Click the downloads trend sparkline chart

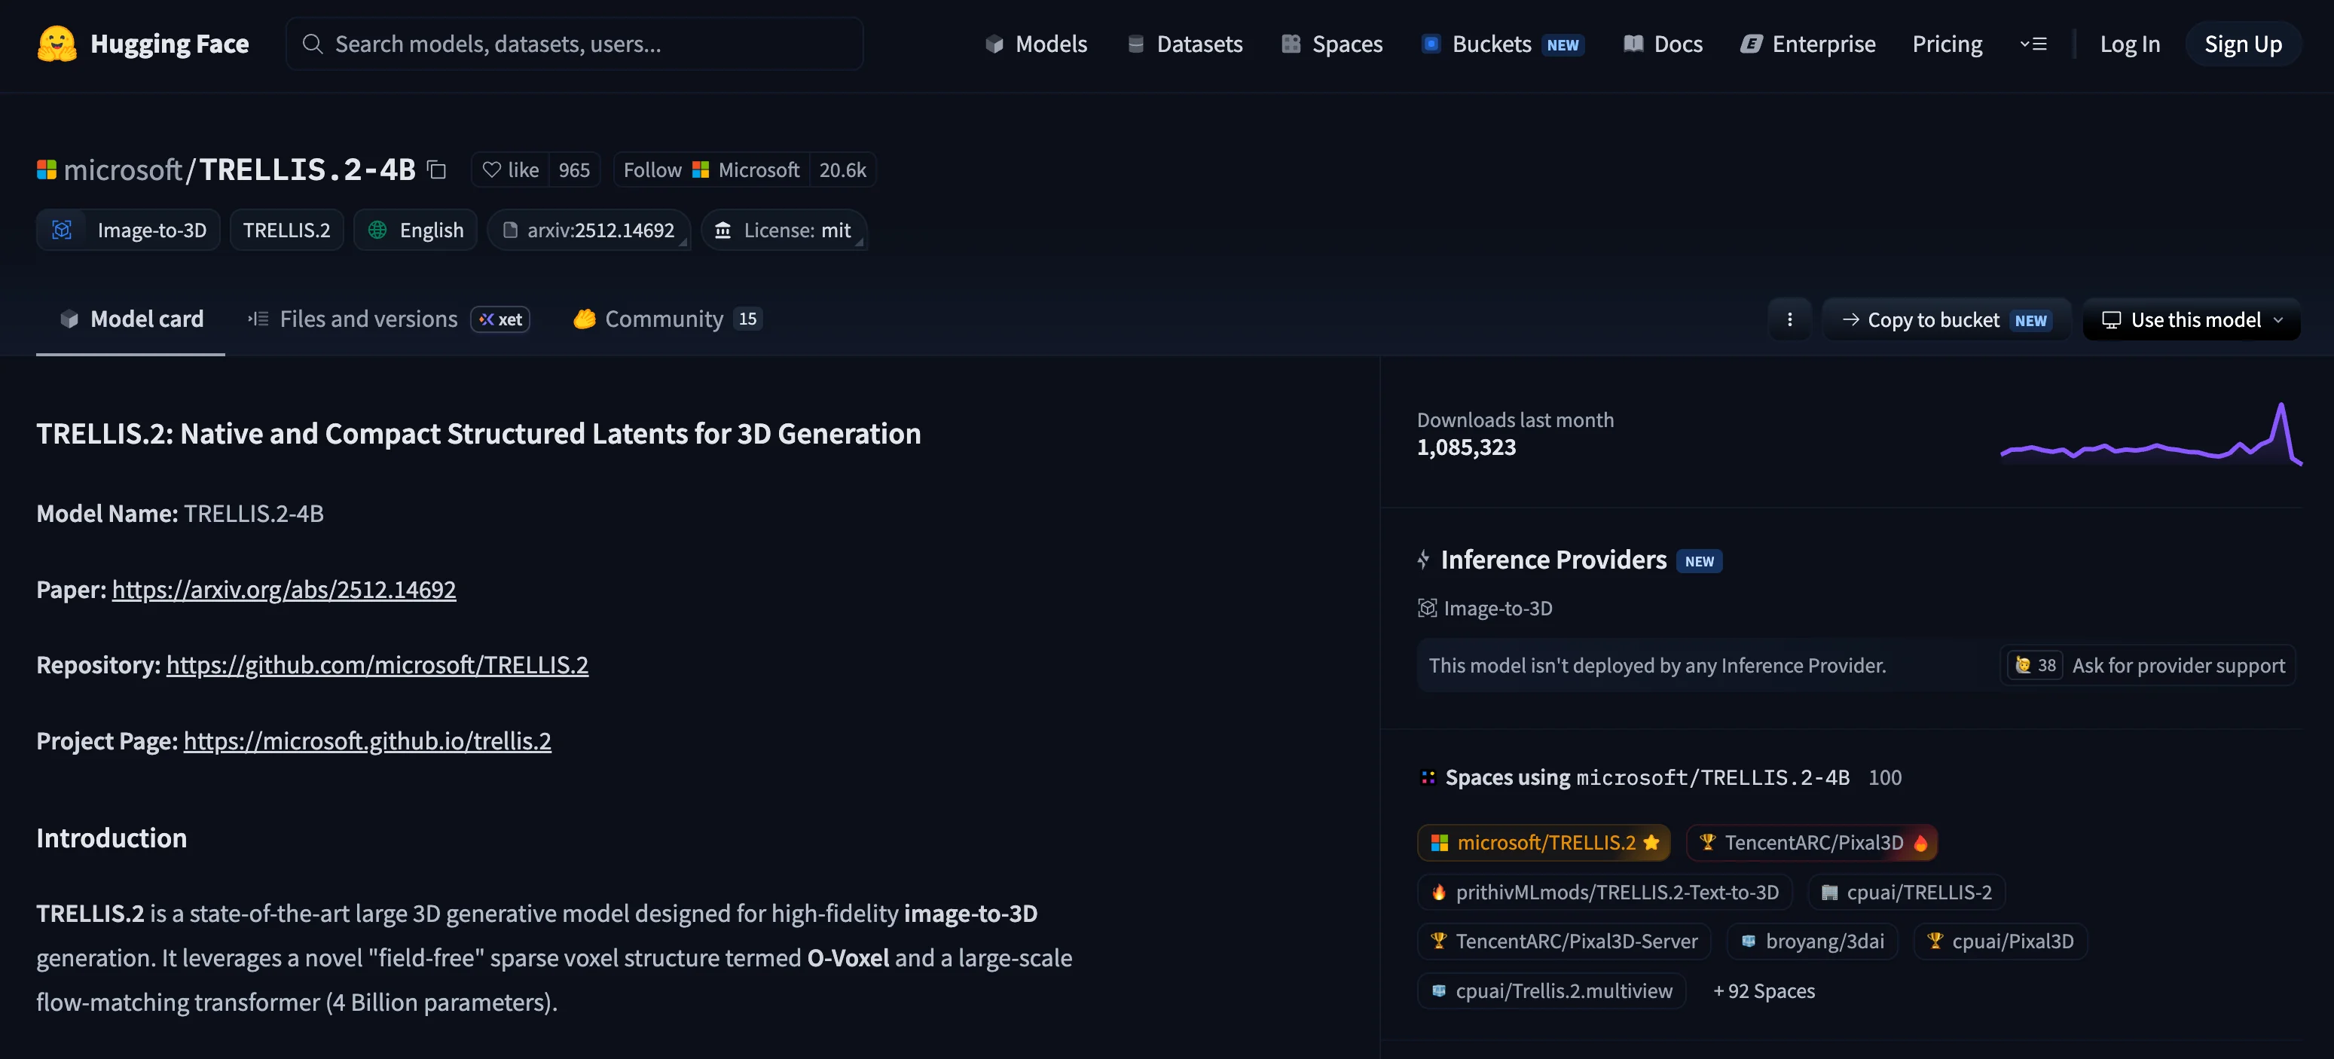(2150, 434)
